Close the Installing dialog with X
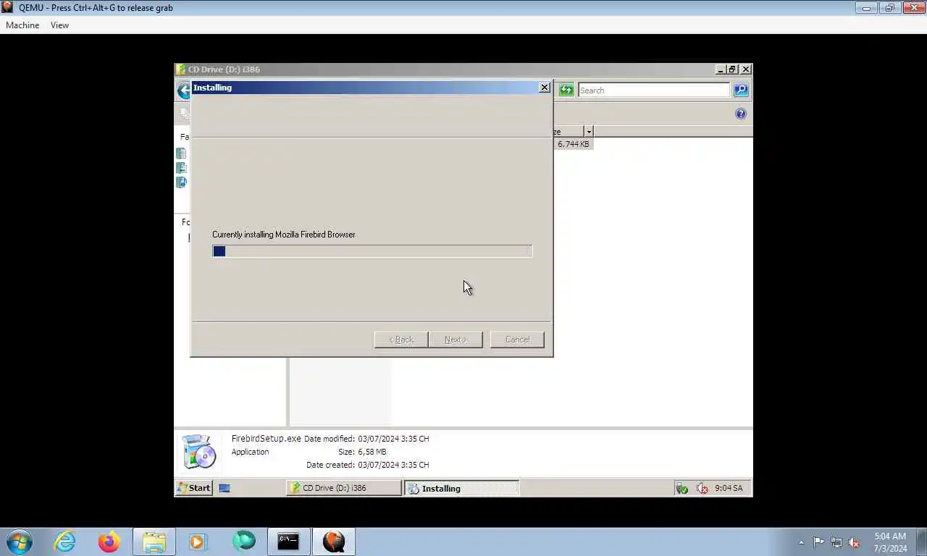This screenshot has width=927, height=556. (545, 87)
